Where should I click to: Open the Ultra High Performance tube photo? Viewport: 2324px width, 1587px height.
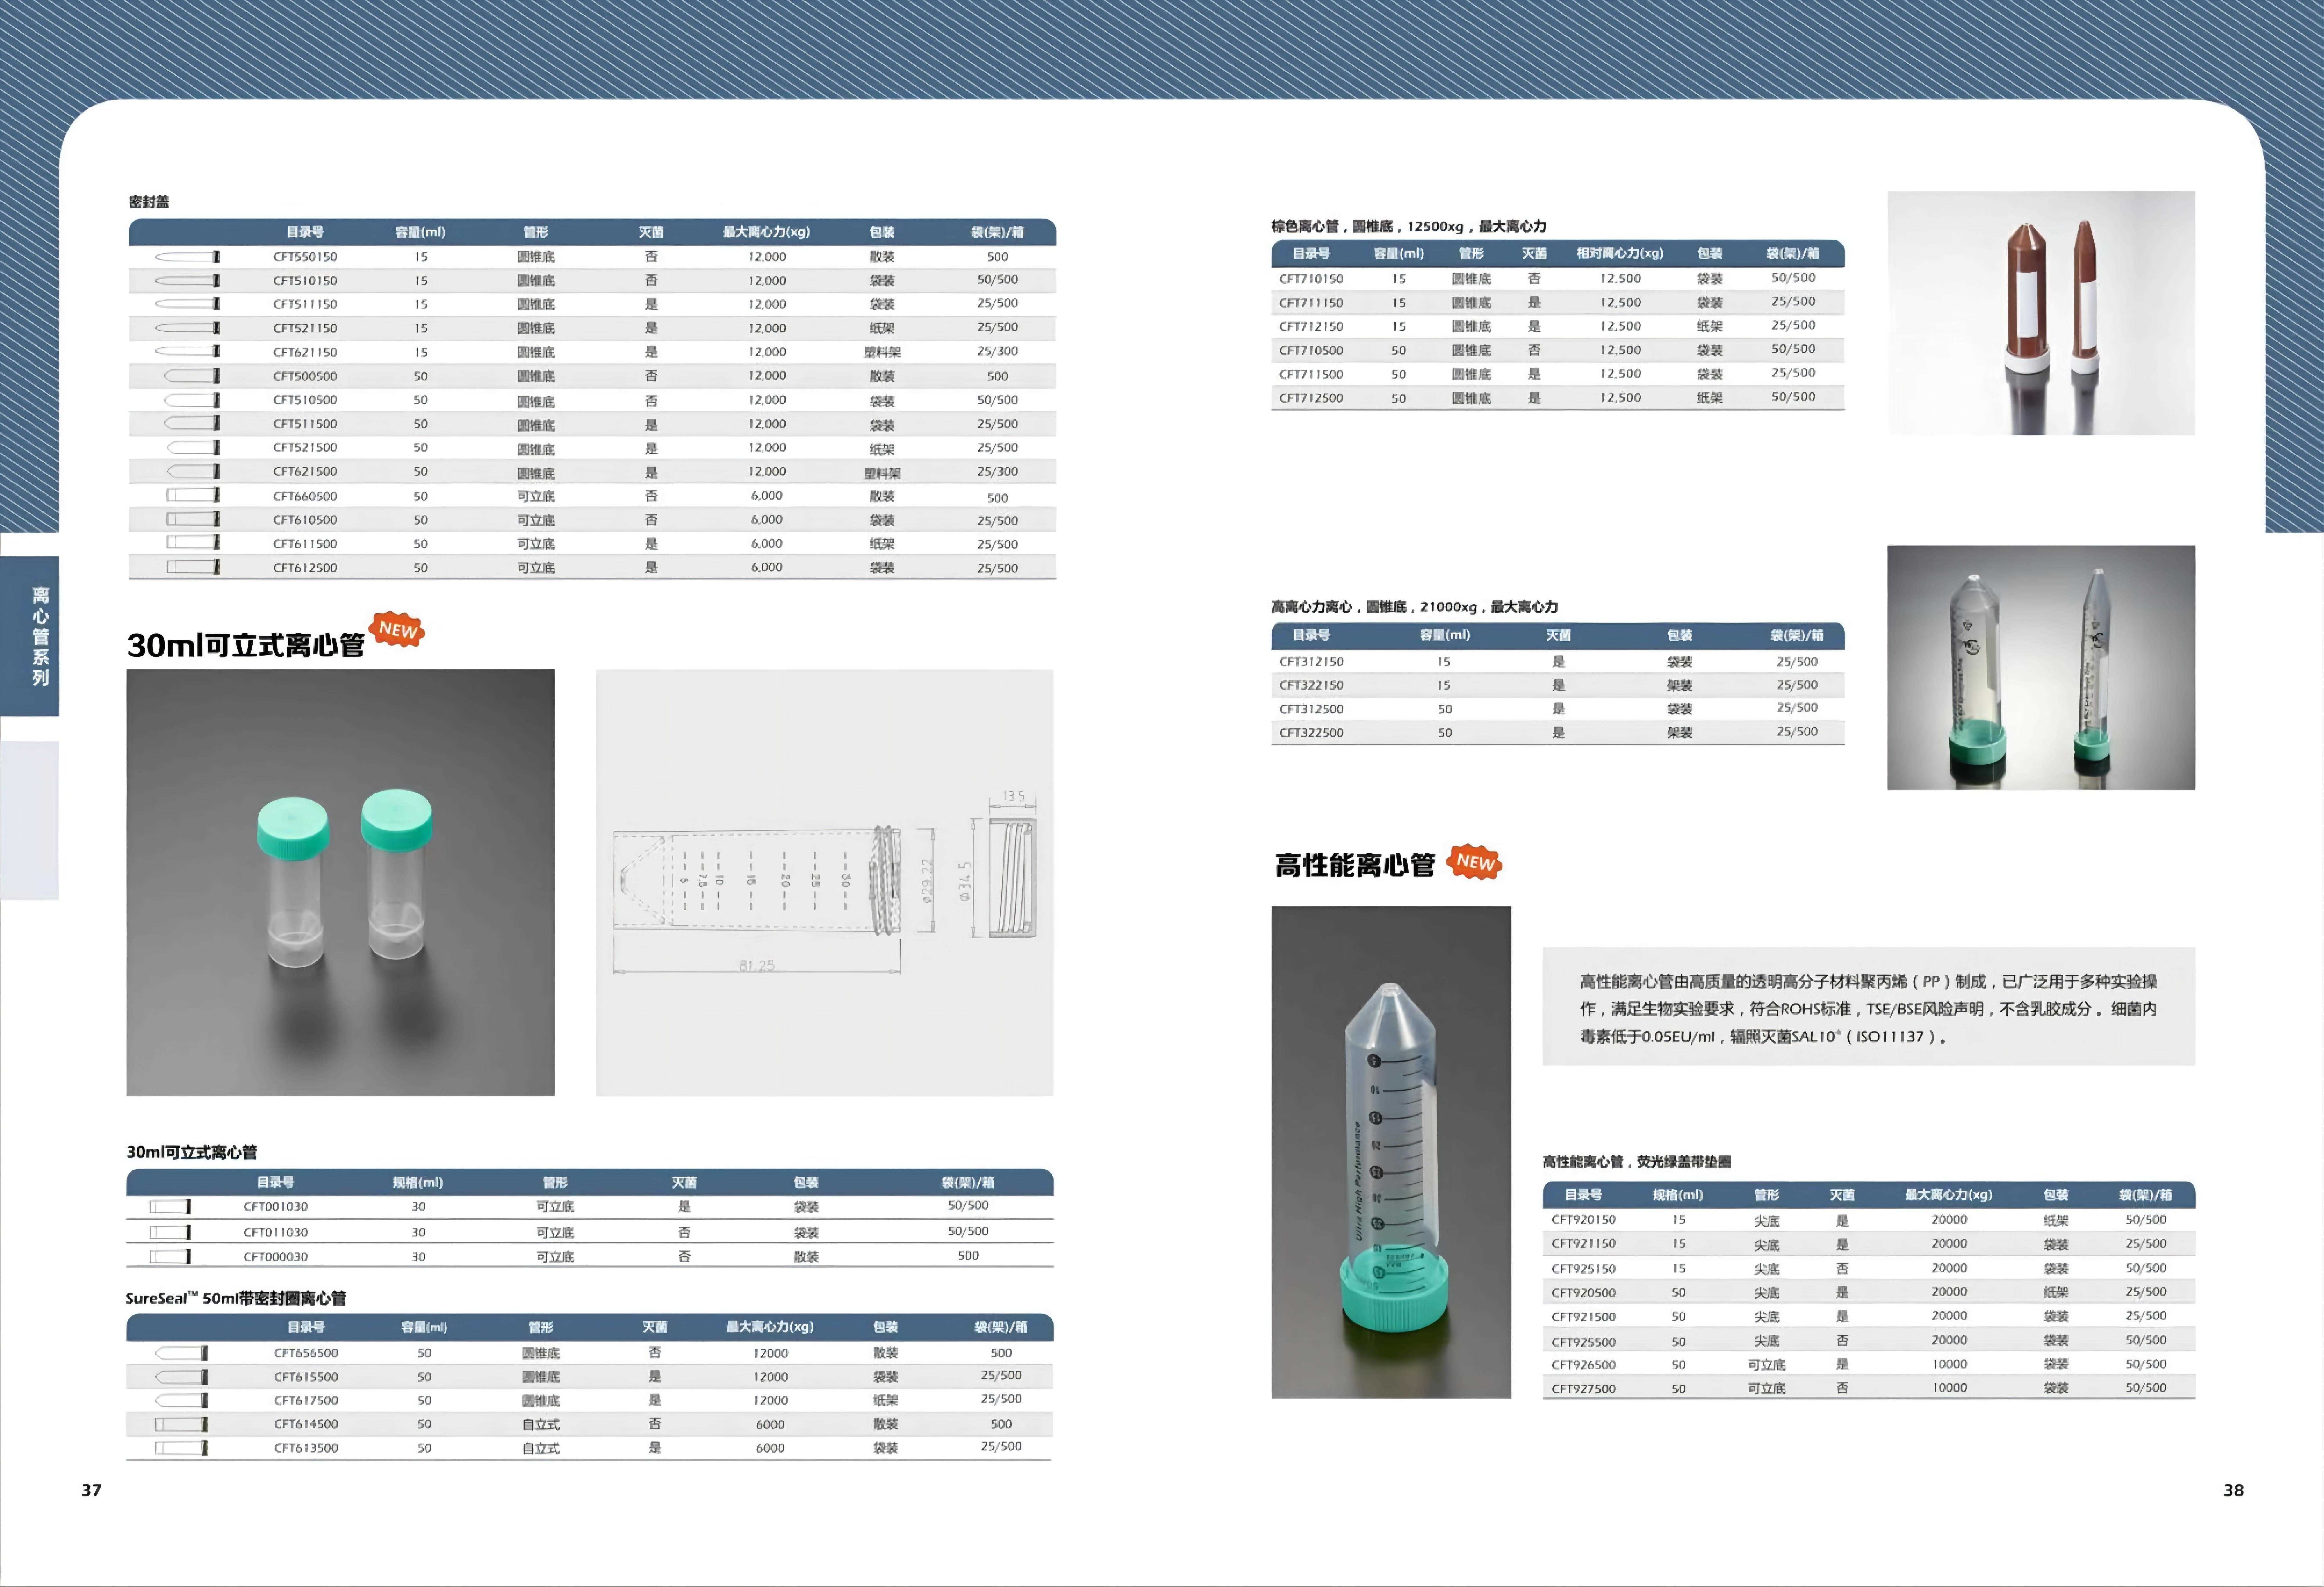pos(1391,1152)
